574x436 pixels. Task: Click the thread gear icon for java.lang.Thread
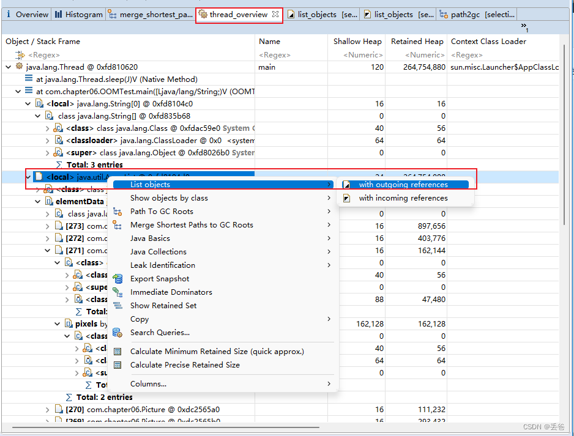19,67
